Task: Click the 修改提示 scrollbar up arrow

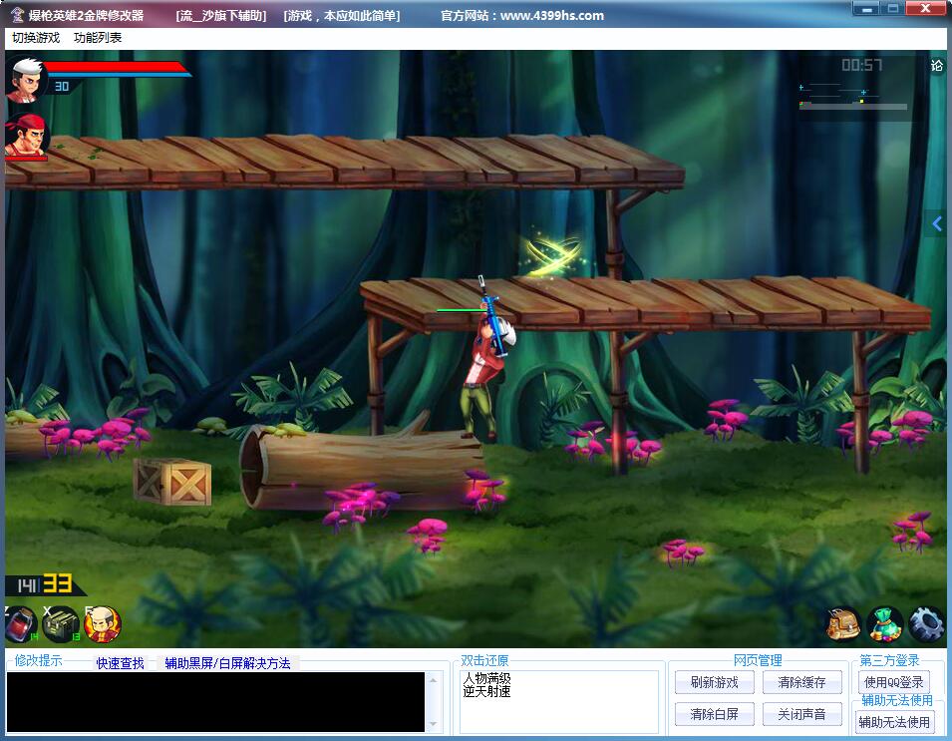Action: [x=433, y=679]
